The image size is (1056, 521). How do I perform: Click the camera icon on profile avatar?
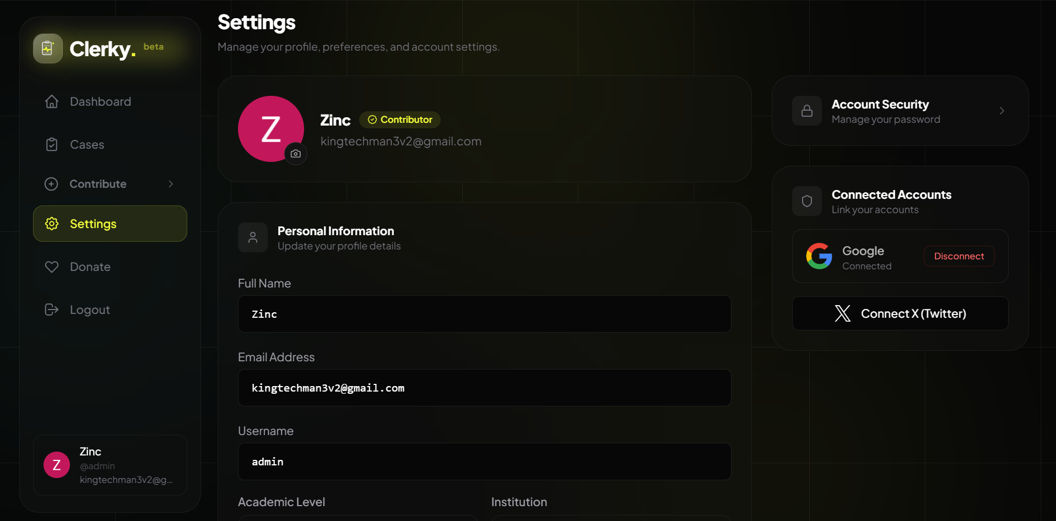click(296, 154)
